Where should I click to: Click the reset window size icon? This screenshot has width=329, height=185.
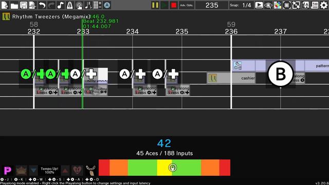pos(296,5)
